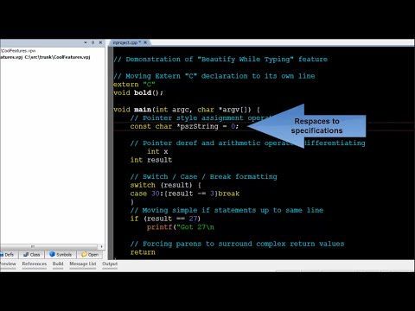Click the project panel horizontal scrollbar
This screenshot has height=311, width=415.
pyautogui.click(x=48, y=246)
